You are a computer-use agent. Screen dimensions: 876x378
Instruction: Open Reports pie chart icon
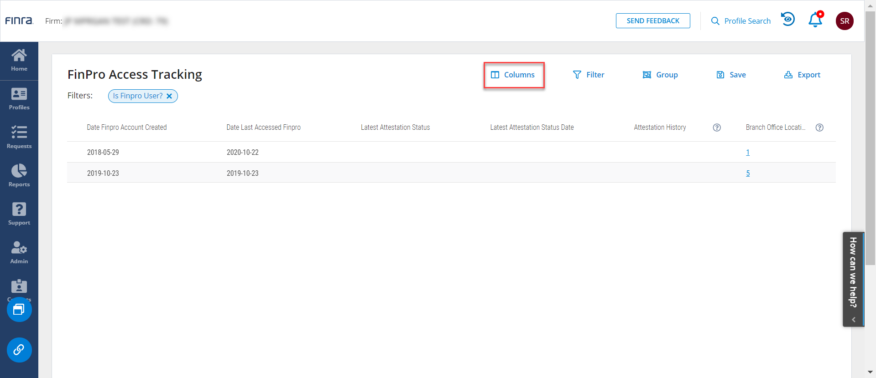(x=19, y=176)
